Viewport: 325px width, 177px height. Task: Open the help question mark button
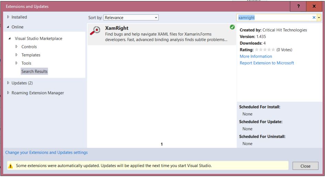point(298,6)
